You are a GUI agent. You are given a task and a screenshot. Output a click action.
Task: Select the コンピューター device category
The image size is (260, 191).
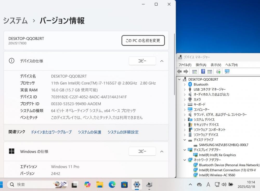point(201,110)
